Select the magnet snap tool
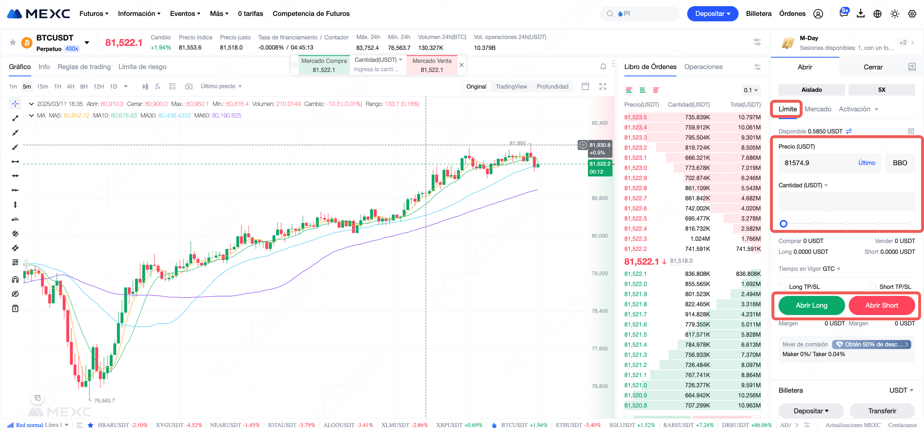Image resolution: width=924 pixels, height=431 pixels. 15,279
